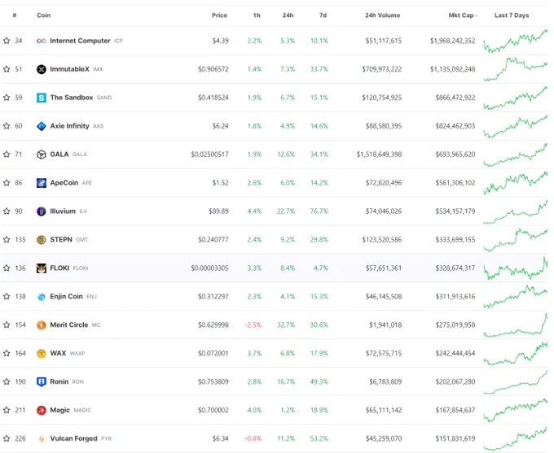Click The Sandbox blue S logo
554x453 pixels.
[42, 98]
